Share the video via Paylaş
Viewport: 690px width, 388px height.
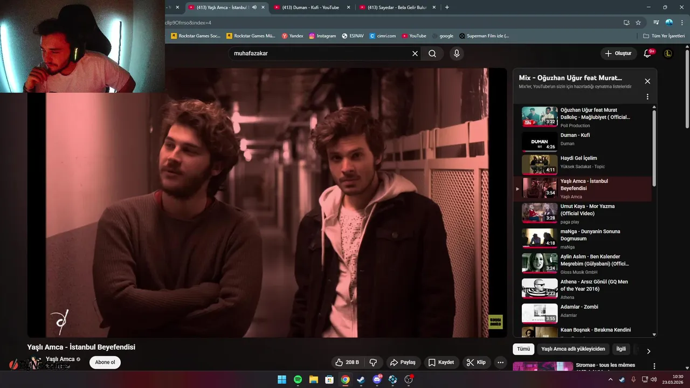point(403,362)
